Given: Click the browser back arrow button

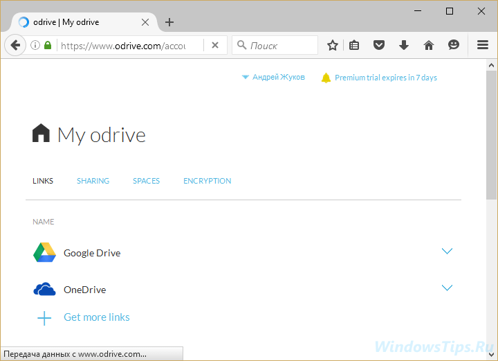Looking at the screenshot, I should click(15, 46).
